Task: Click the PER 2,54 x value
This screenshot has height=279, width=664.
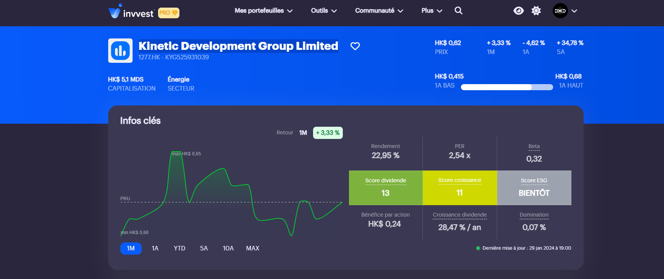Action: click(x=460, y=155)
